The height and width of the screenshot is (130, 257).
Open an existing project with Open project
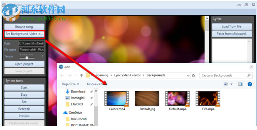24,64
